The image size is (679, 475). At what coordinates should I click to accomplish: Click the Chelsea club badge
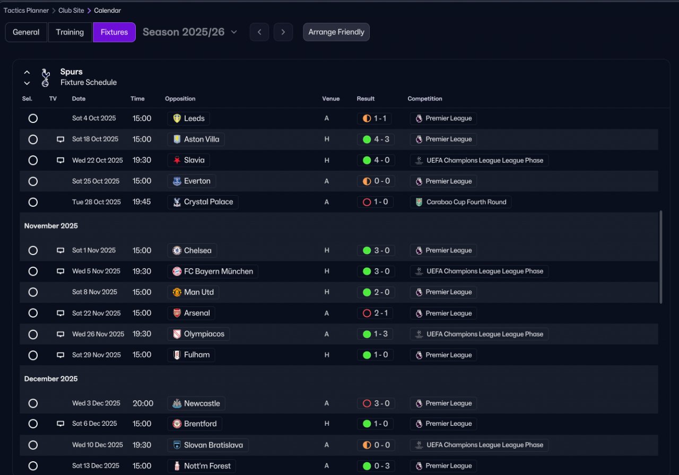pos(177,250)
